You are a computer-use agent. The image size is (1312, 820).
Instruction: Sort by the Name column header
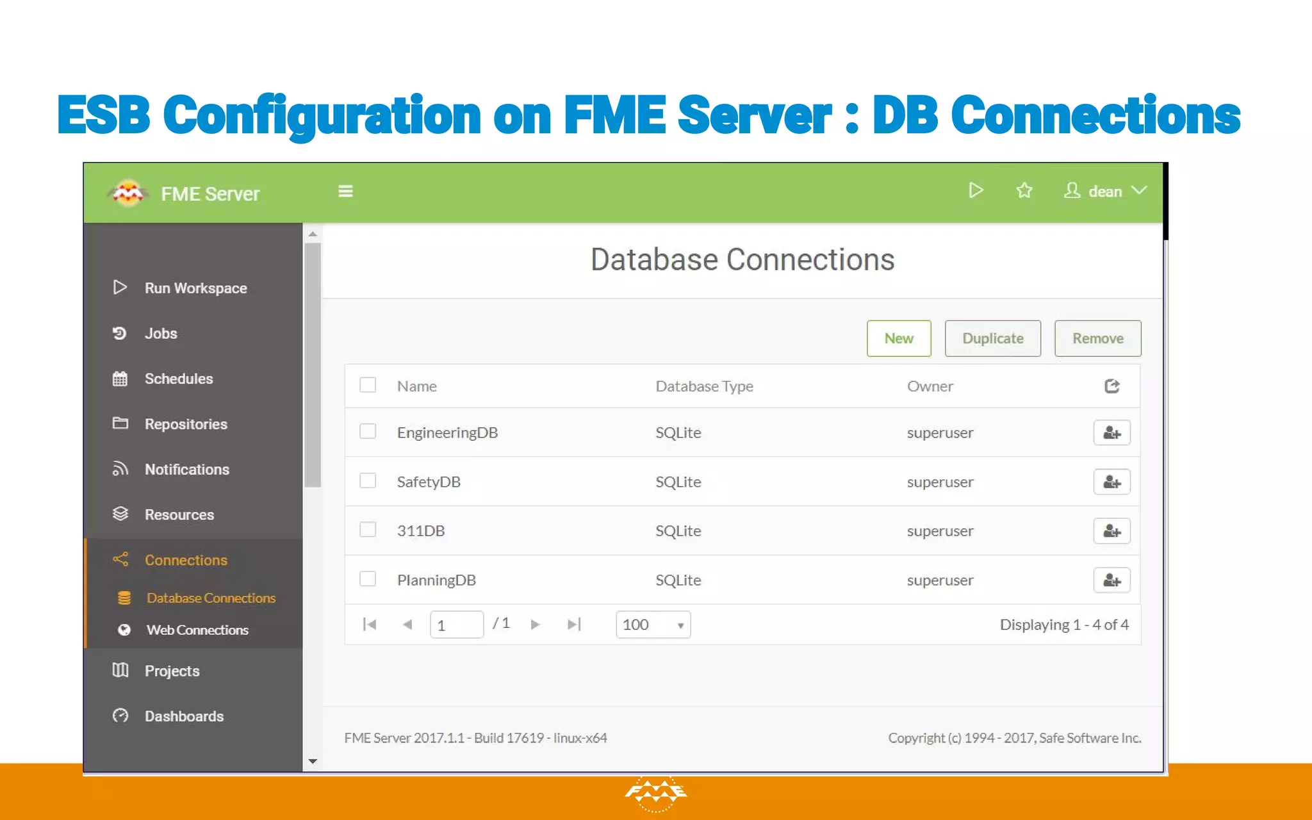pos(417,386)
